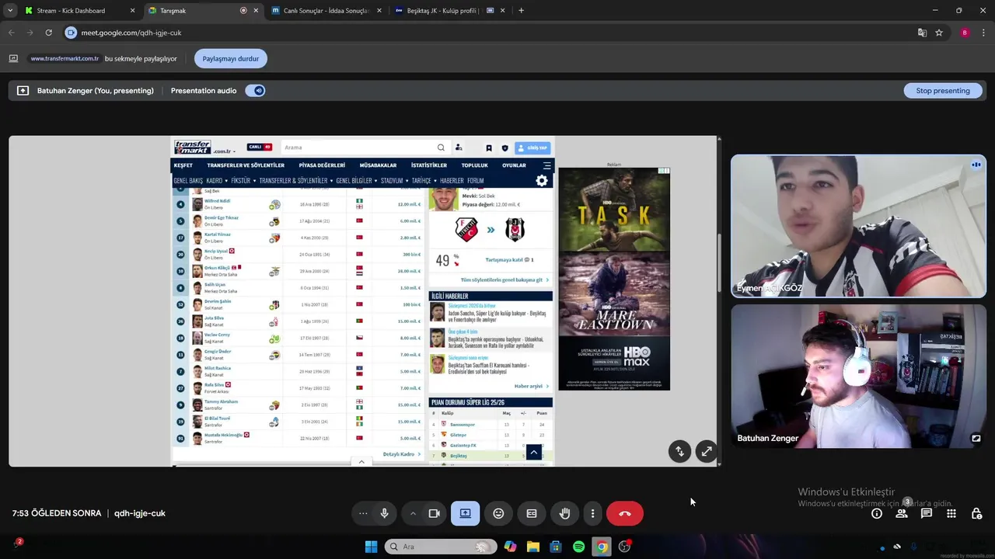Open the tab search dropdown arrow
The height and width of the screenshot is (559, 995).
click(10, 11)
